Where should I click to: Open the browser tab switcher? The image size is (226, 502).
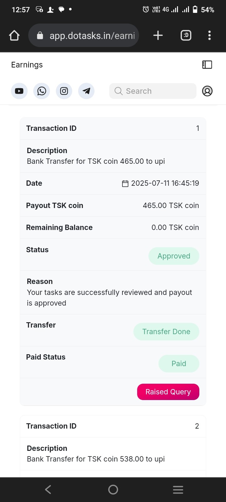tap(186, 35)
